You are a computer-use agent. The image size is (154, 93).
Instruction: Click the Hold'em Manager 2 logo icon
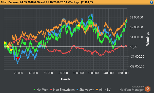tap(148, 89)
